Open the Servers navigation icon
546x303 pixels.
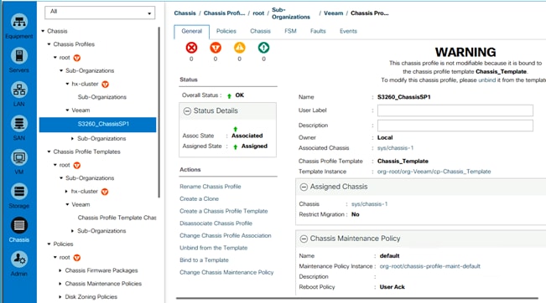[x=19, y=56]
